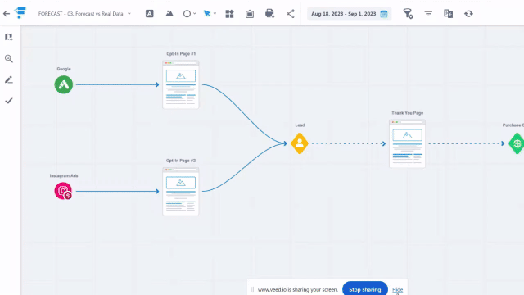Click the print export icon

269,14
